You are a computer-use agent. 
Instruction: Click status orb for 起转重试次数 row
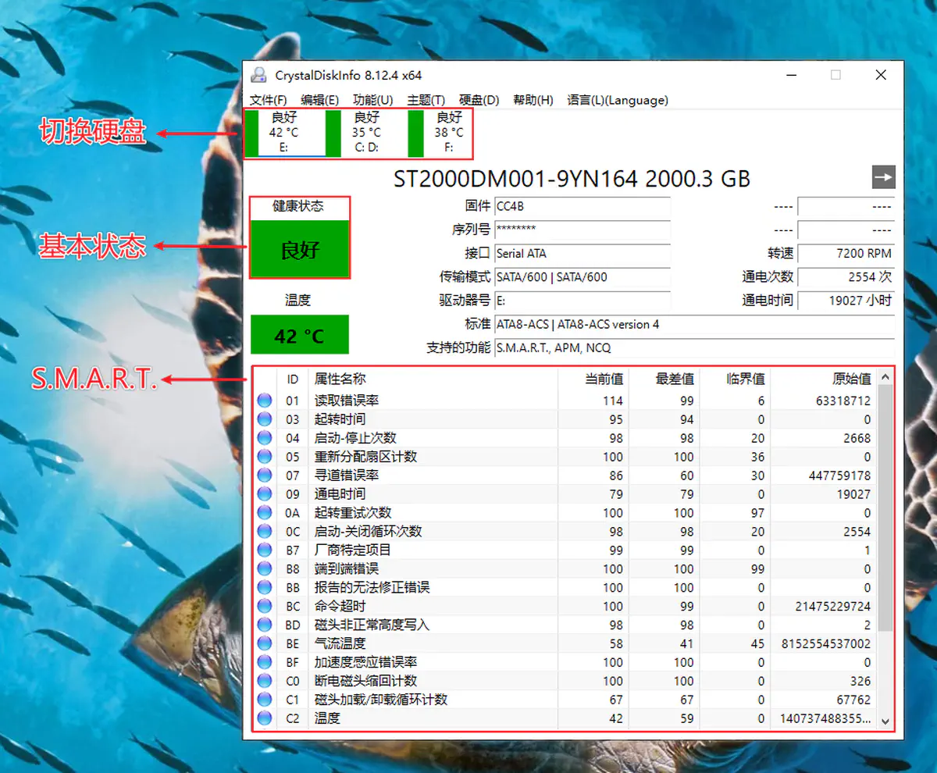click(x=265, y=513)
